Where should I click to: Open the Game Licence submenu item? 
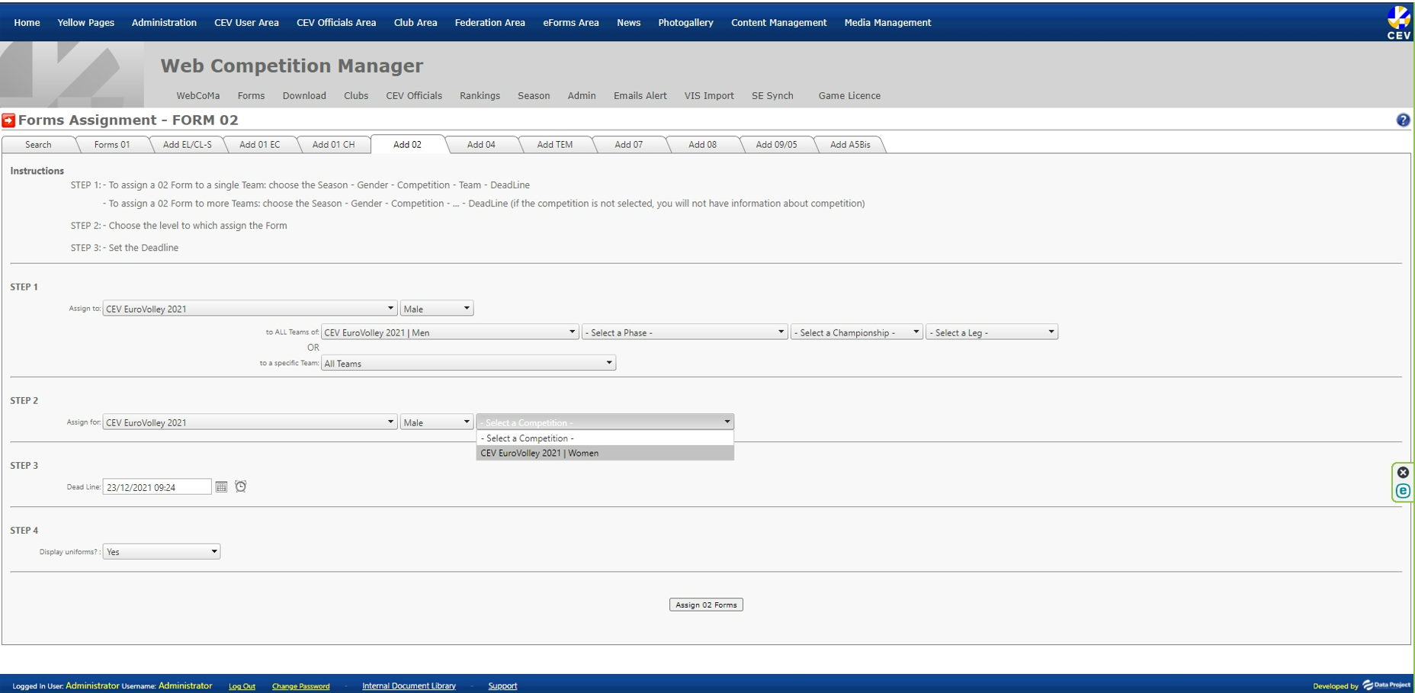click(849, 96)
